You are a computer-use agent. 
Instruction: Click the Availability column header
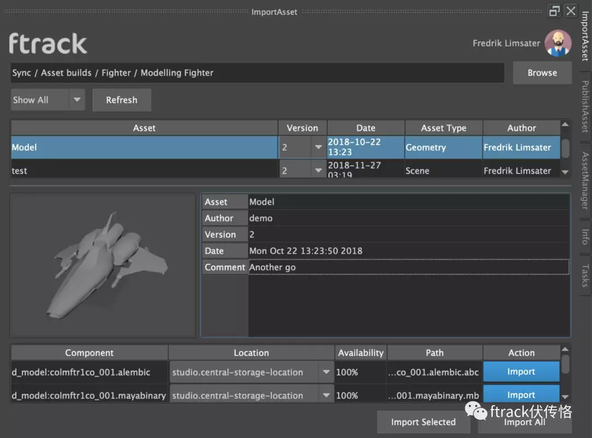click(x=361, y=353)
